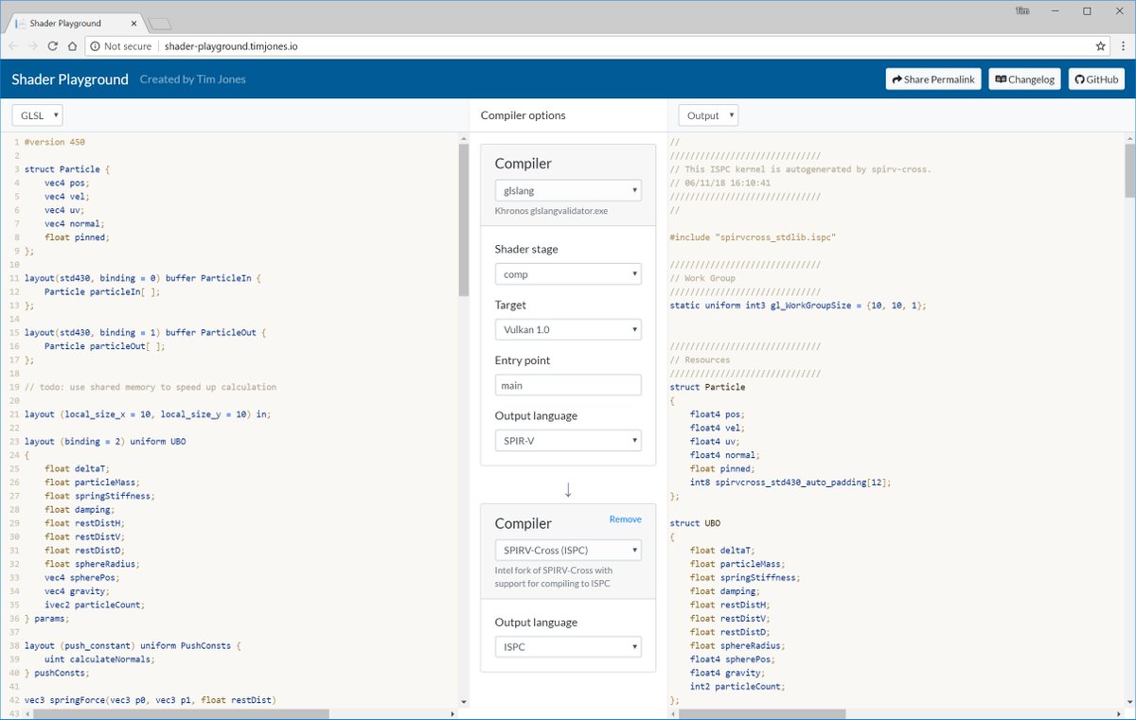The image size is (1136, 720).
Task: Click 'layout (binding = 2) uniform UBO' line
Action: [x=106, y=442]
